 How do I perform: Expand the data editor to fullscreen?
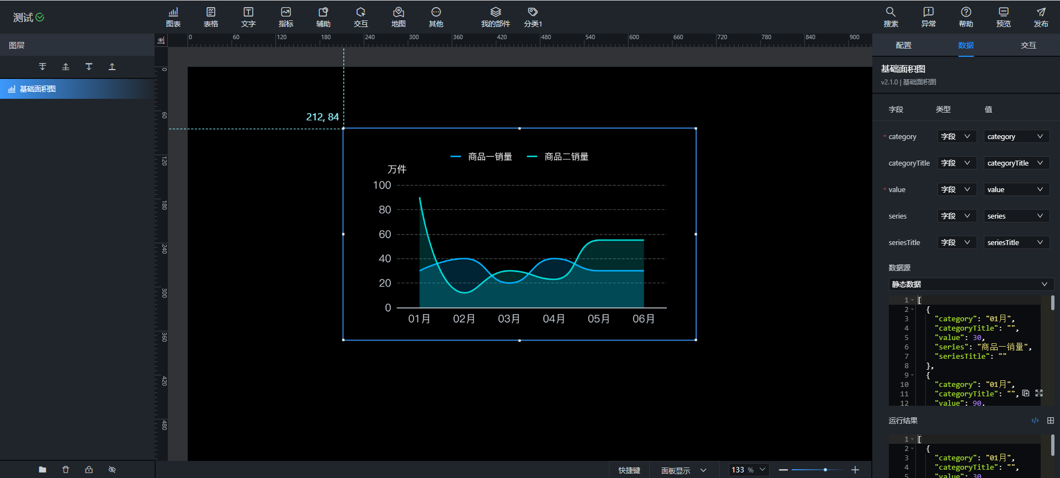click(1039, 393)
